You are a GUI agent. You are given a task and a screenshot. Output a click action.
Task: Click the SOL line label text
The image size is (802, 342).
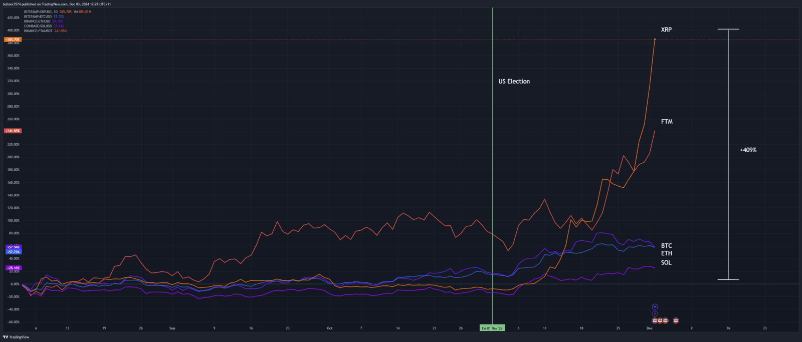(x=666, y=263)
